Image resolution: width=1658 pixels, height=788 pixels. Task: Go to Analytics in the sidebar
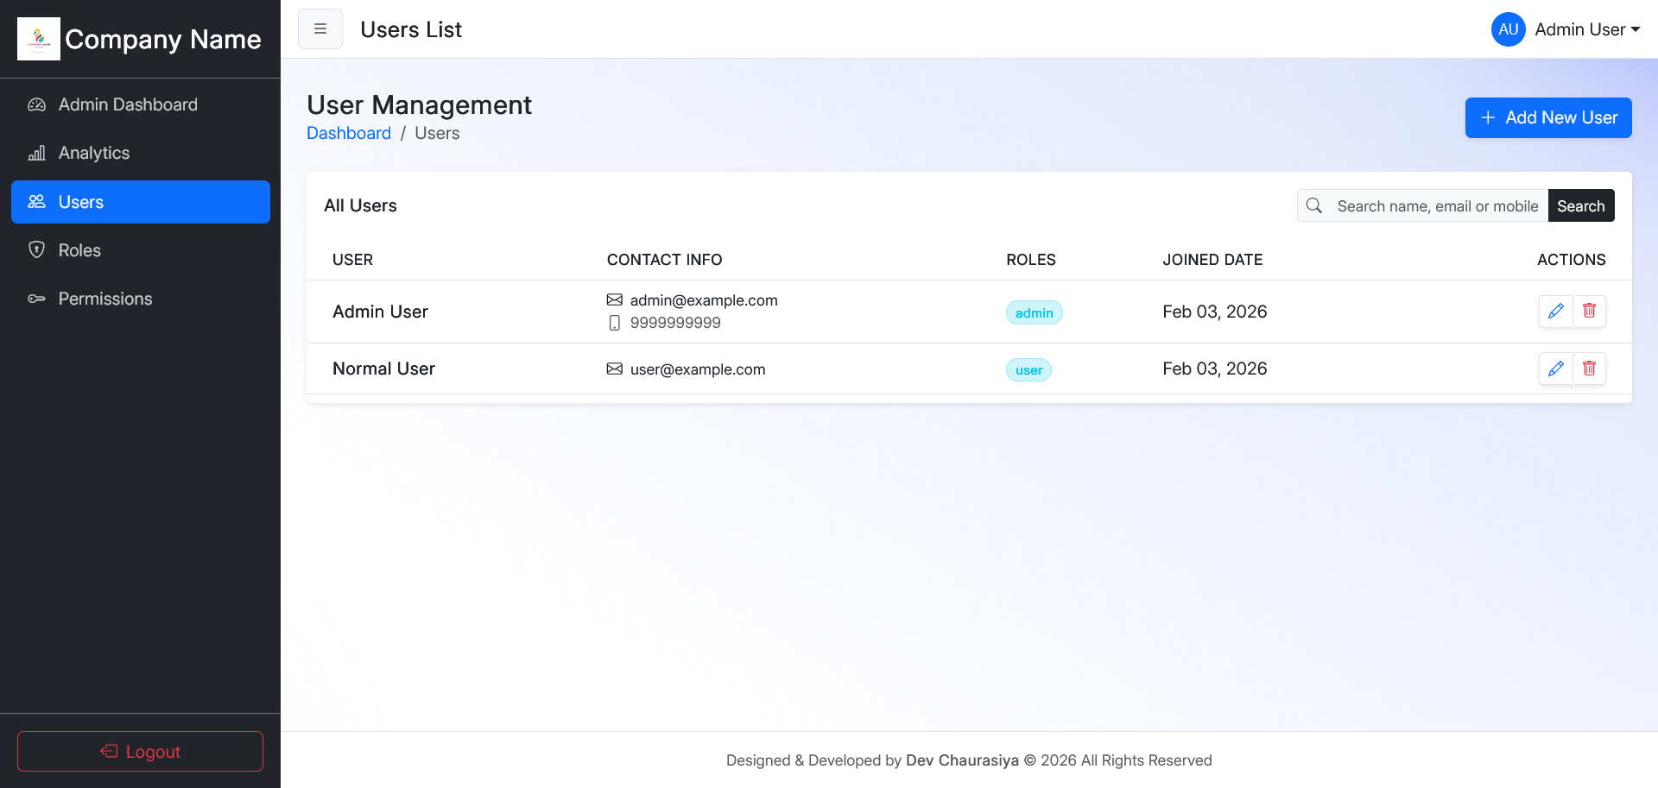click(x=94, y=153)
